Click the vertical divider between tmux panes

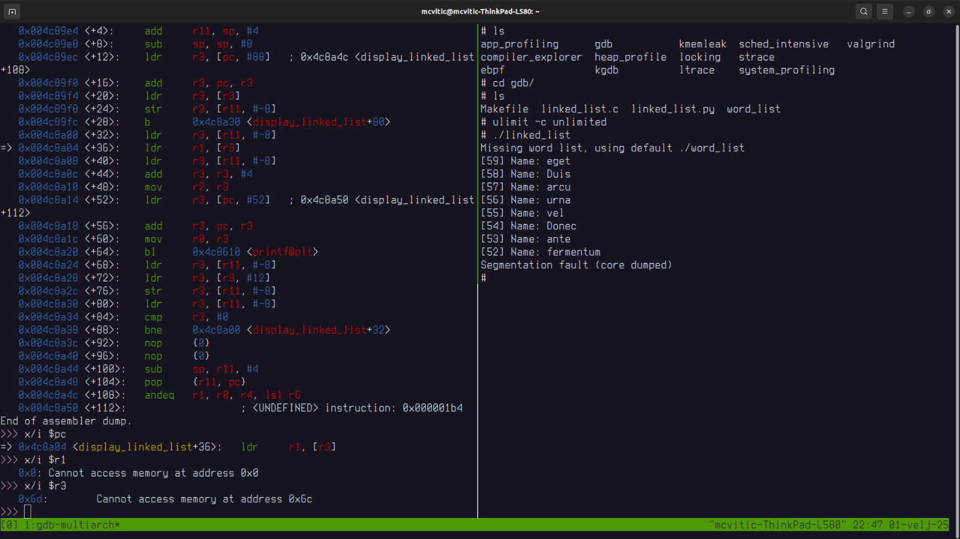[478, 270]
